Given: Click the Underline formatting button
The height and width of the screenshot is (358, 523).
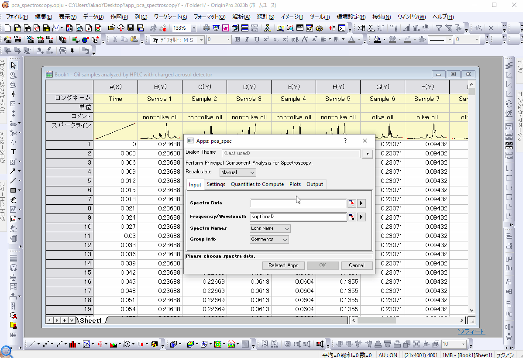Looking at the screenshot, I should pyautogui.click(x=257, y=39).
